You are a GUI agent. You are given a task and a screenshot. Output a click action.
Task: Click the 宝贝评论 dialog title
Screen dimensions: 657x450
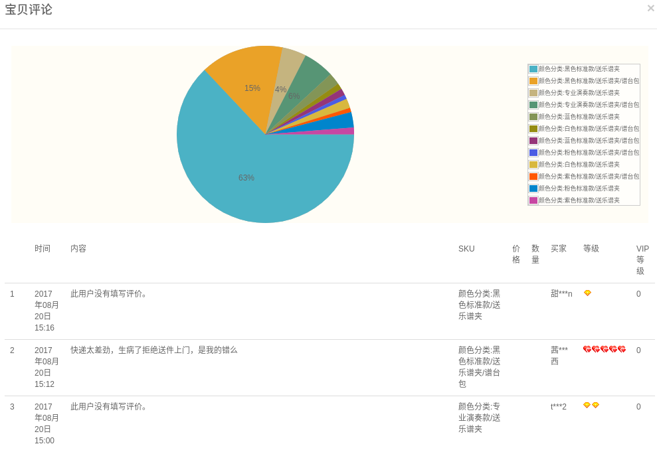pyautogui.click(x=29, y=10)
